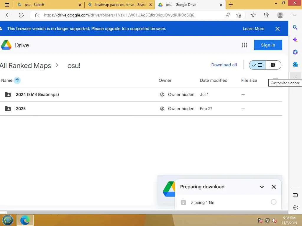Open Microsoft Edge from the taskbar

pyautogui.click(x=25, y=220)
